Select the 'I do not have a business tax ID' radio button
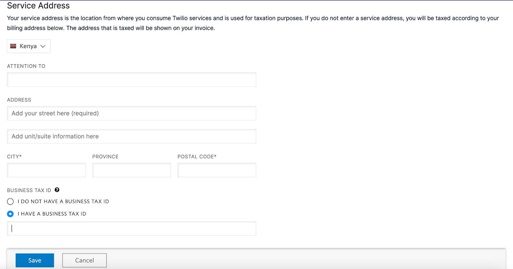The image size is (513, 269). (10, 201)
